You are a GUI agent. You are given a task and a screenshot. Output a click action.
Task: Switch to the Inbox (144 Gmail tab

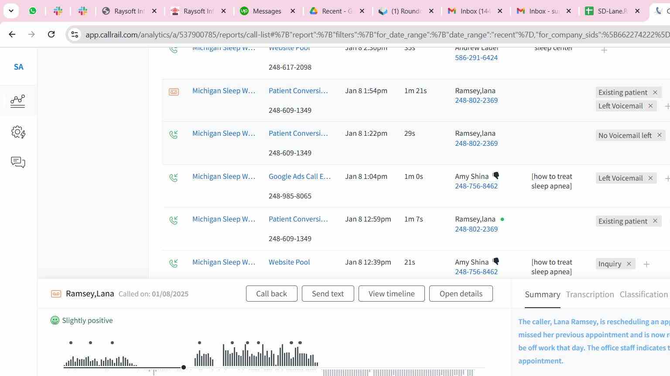tap(475, 11)
